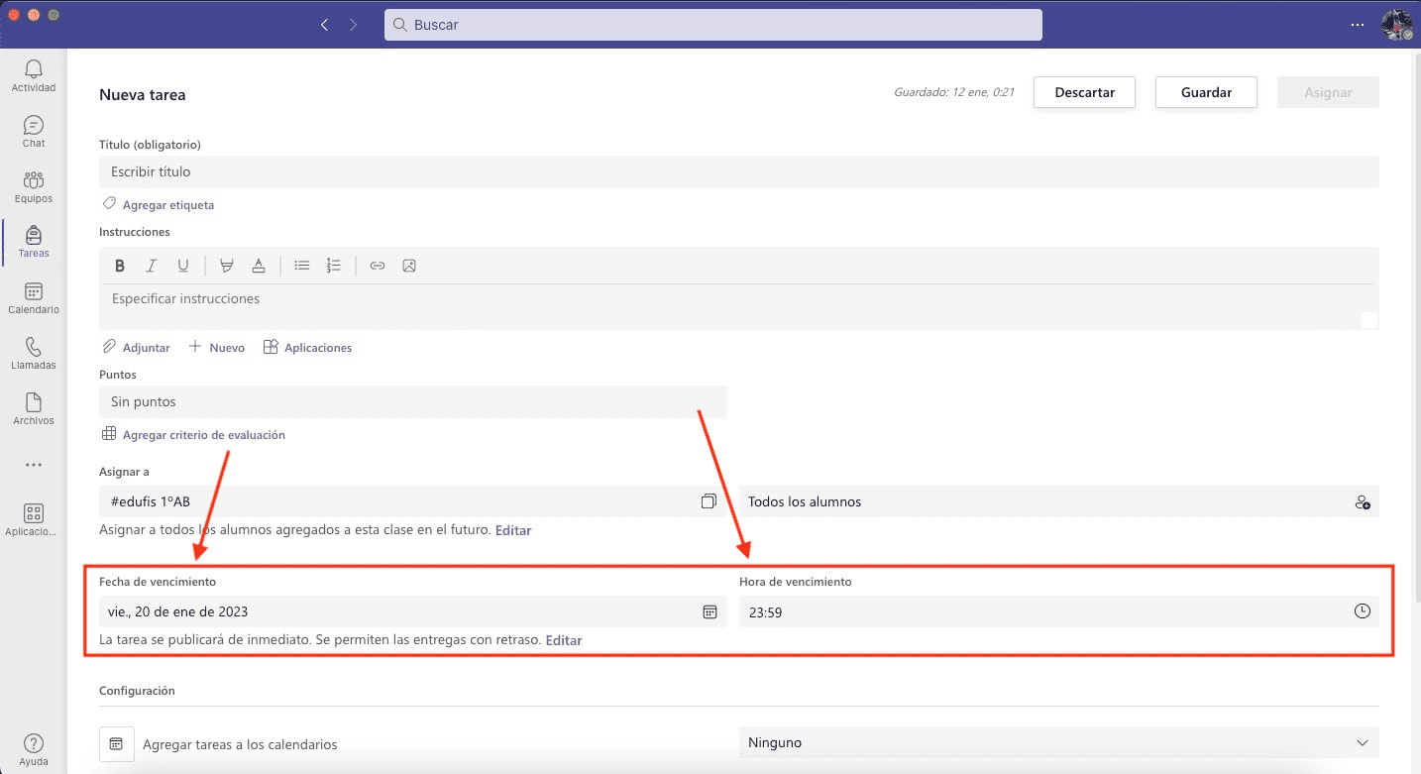Click Adjuntar to attach a file

[x=137, y=348]
